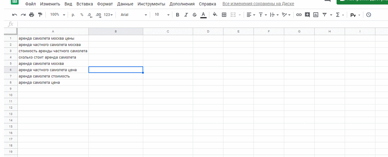Viewport: 388px width, 157px height.
Task: Open the Вставка menu
Action: (85, 4)
